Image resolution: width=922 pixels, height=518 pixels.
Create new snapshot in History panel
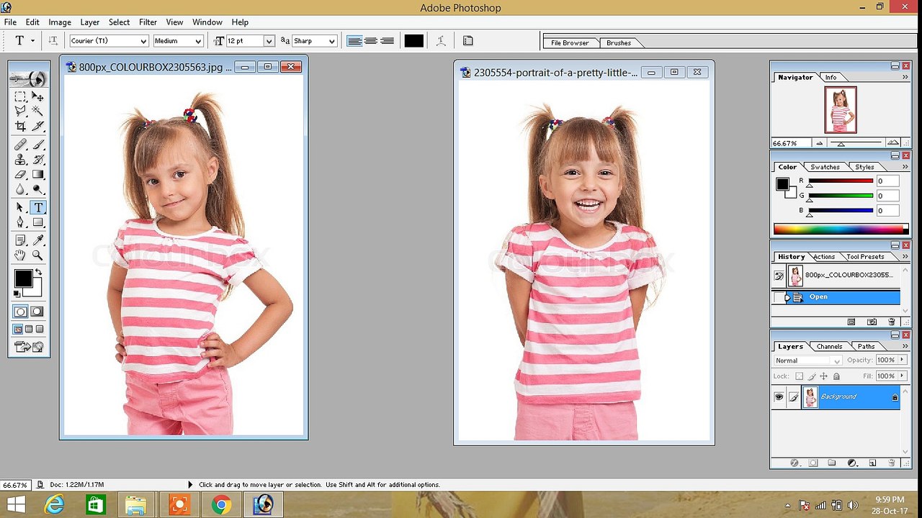click(872, 322)
